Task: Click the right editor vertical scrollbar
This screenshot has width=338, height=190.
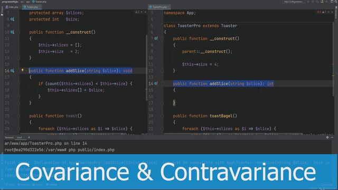Action: (333, 59)
